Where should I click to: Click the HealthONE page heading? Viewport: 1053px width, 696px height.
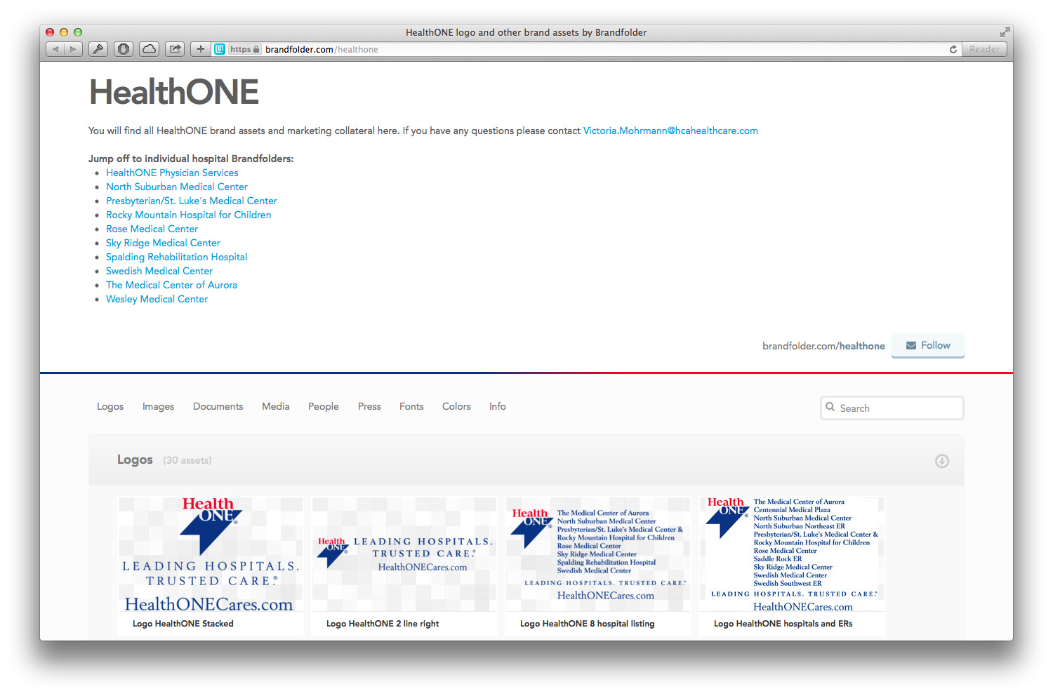click(x=174, y=92)
